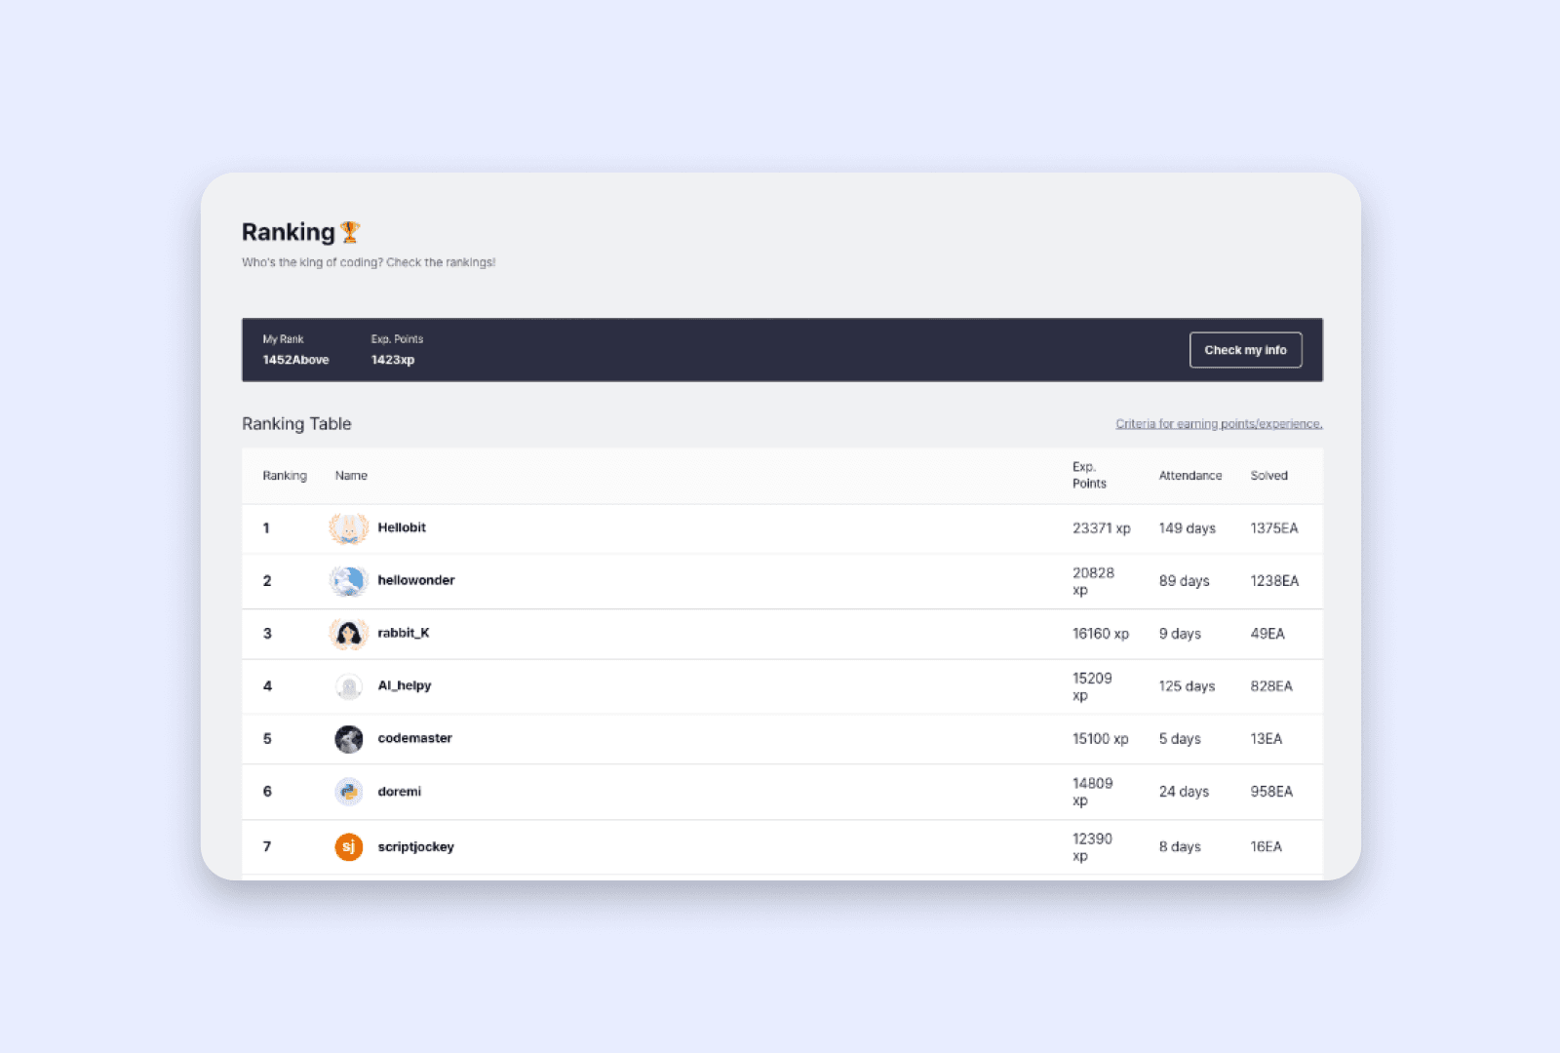Click the 149 days attendance cell
1560x1053 pixels.
coord(1188,528)
